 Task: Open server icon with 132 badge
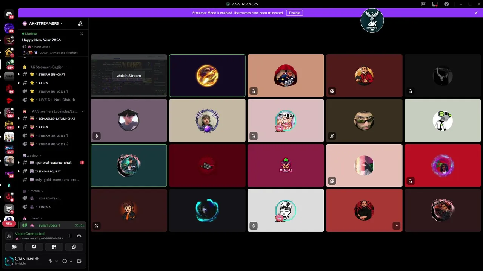click(x=9, y=113)
